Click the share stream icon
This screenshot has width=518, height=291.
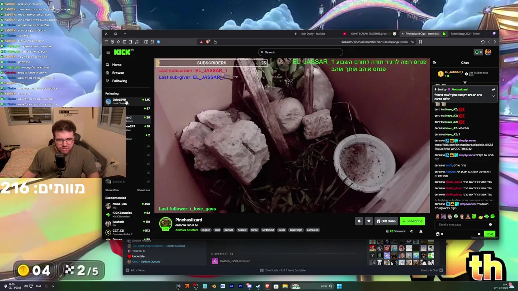411,232
